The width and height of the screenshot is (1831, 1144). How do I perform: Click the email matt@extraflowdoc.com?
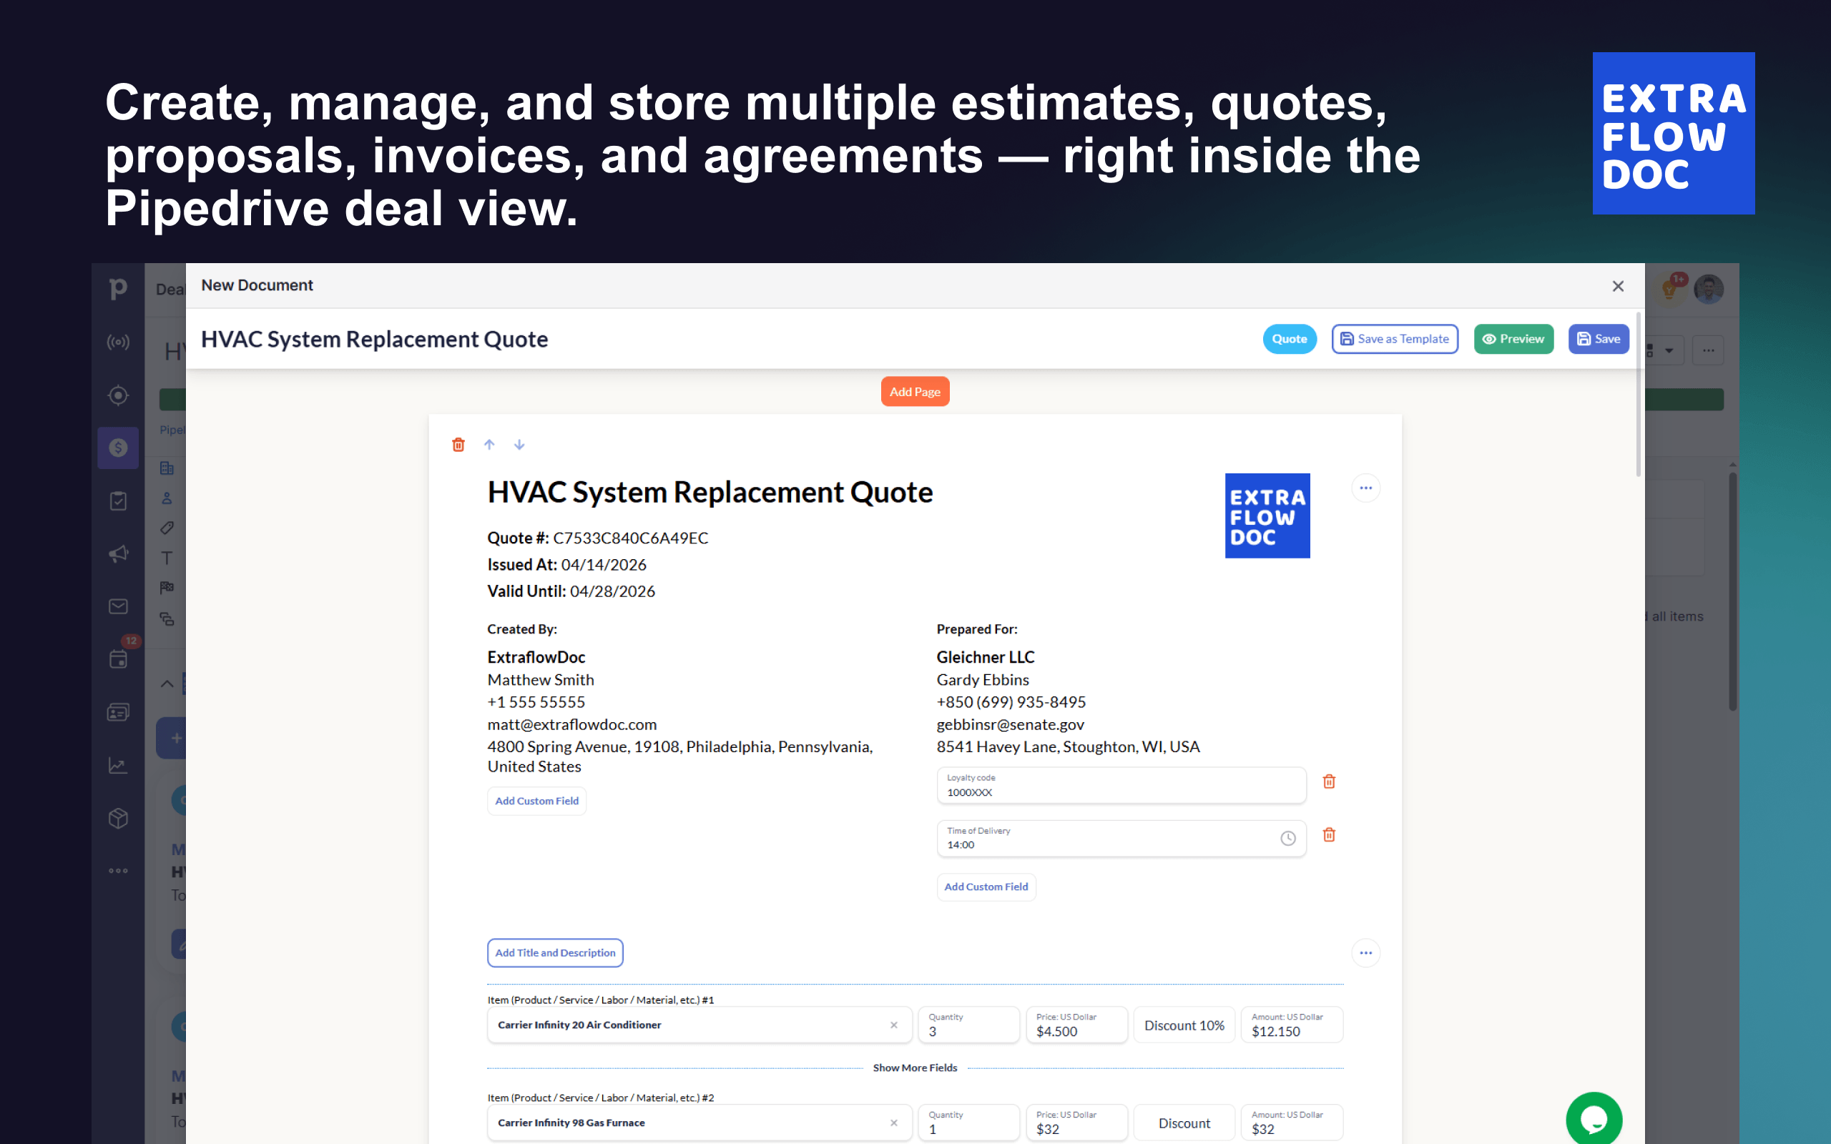pyautogui.click(x=572, y=724)
